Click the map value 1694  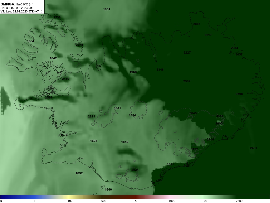[94, 141]
